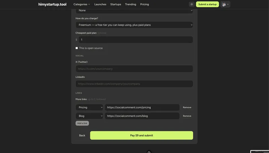Remove the Blog link row
This screenshot has width=269, height=153.
187,116
